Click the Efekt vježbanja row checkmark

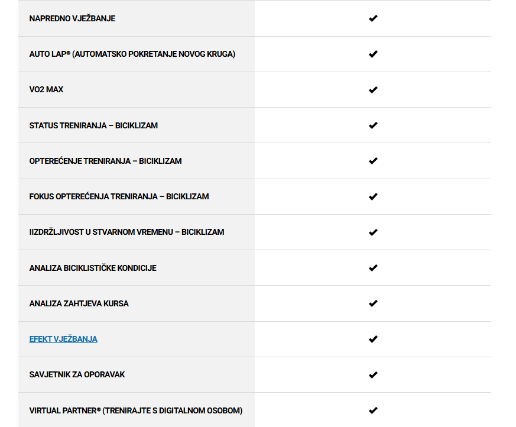point(373,339)
